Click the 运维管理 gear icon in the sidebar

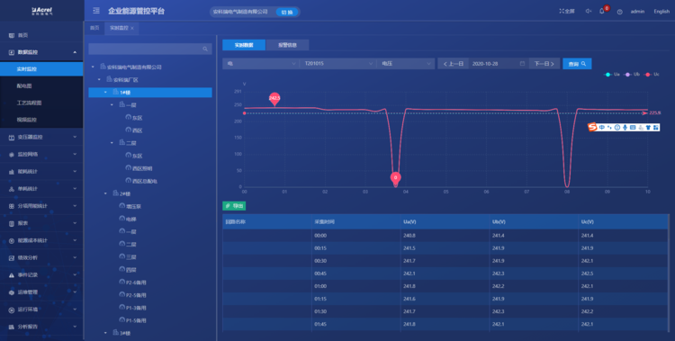[x=12, y=292]
